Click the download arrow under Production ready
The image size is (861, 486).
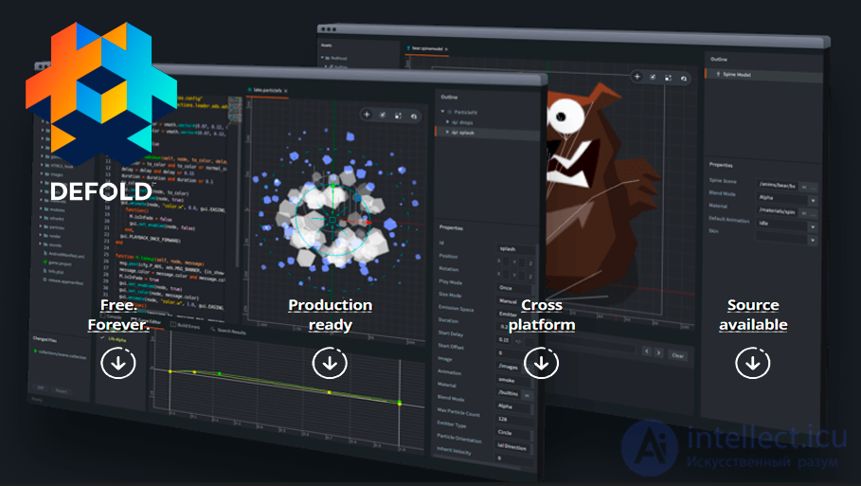pyautogui.click(x=330, y=363)
